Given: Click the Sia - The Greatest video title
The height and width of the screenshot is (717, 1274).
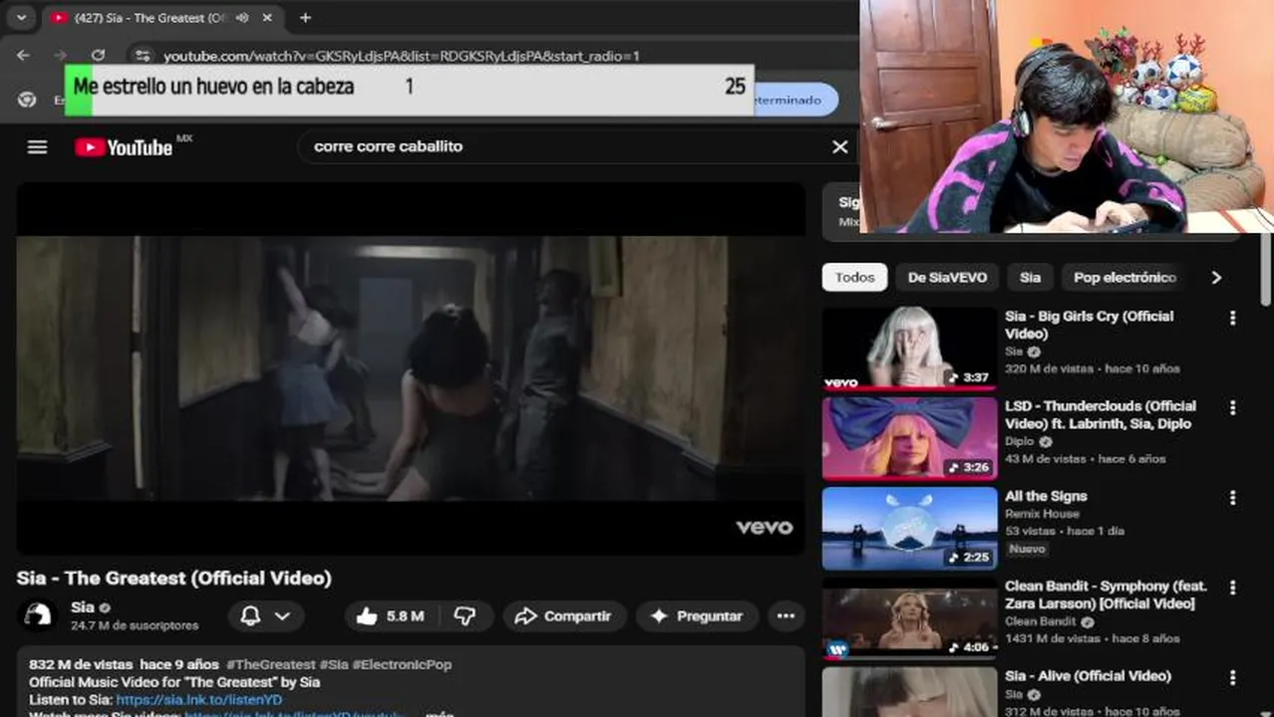Looking at the screenshot, I should pyautogui.click(x=174, y=578).
